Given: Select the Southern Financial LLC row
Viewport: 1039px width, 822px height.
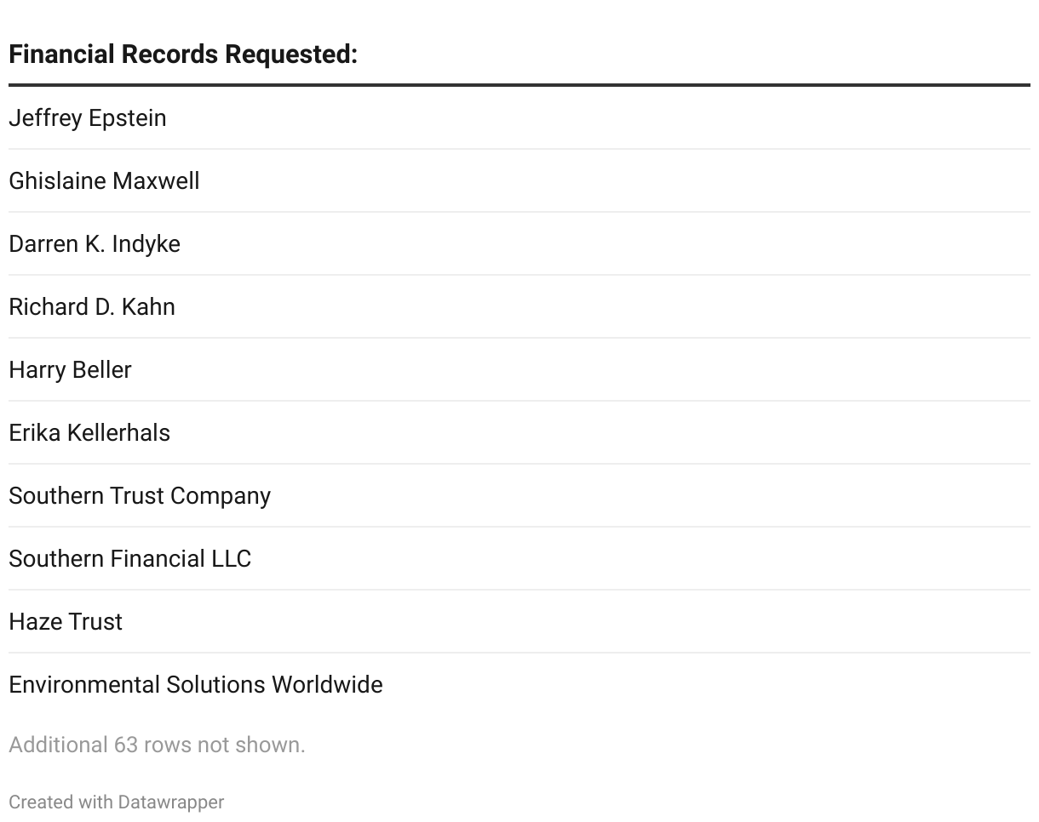Looking at the screenshot, I should [129, 559].
